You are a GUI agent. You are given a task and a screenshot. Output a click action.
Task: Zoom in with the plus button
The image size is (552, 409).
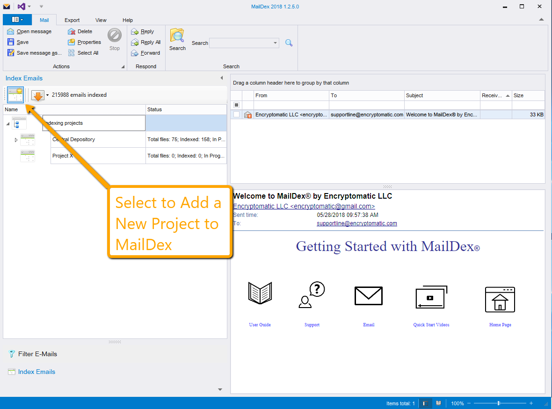531,403
